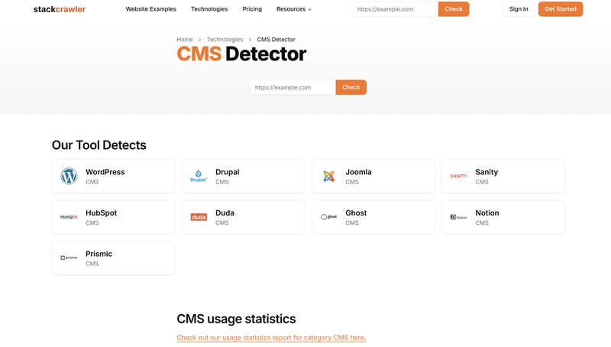
Task: Click the Check button under CMS Detector
Action: tap(351, 87)
